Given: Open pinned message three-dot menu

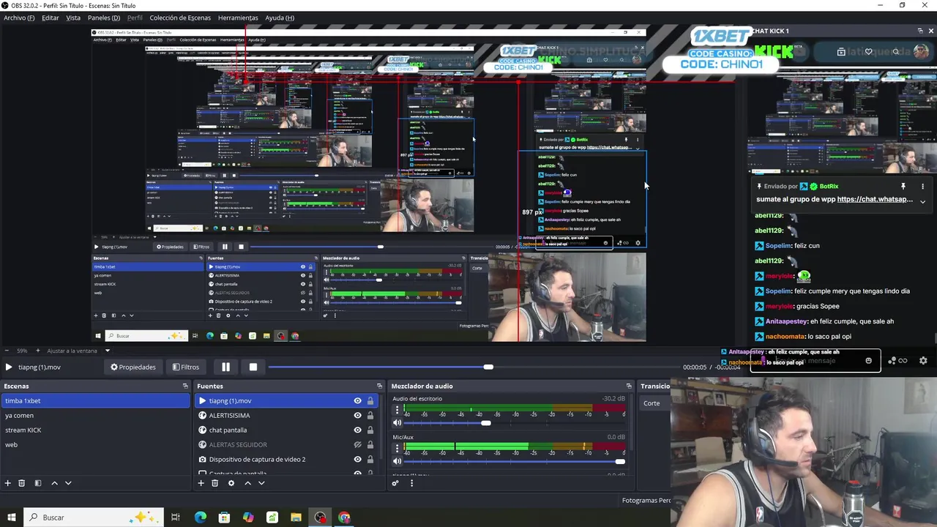Looking at the screenshot, I should point(922,187).
